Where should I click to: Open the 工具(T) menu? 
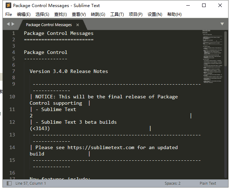point(117,14)
